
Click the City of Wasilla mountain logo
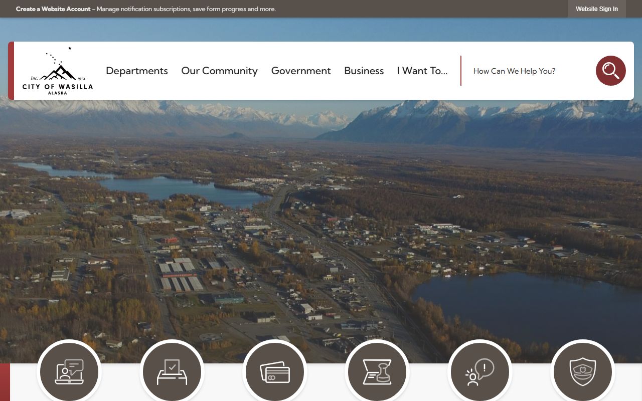tap(58, 71)
